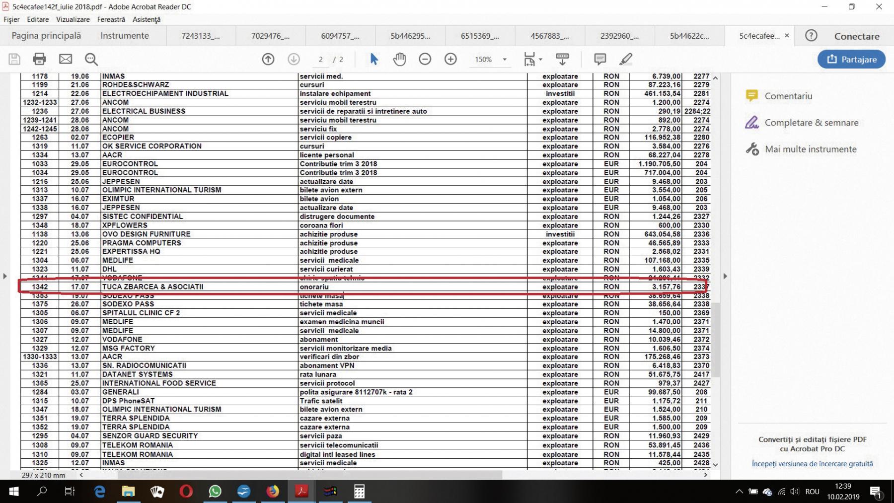
Task: Open Mai multe instrumente
Action: pos(801,149)
